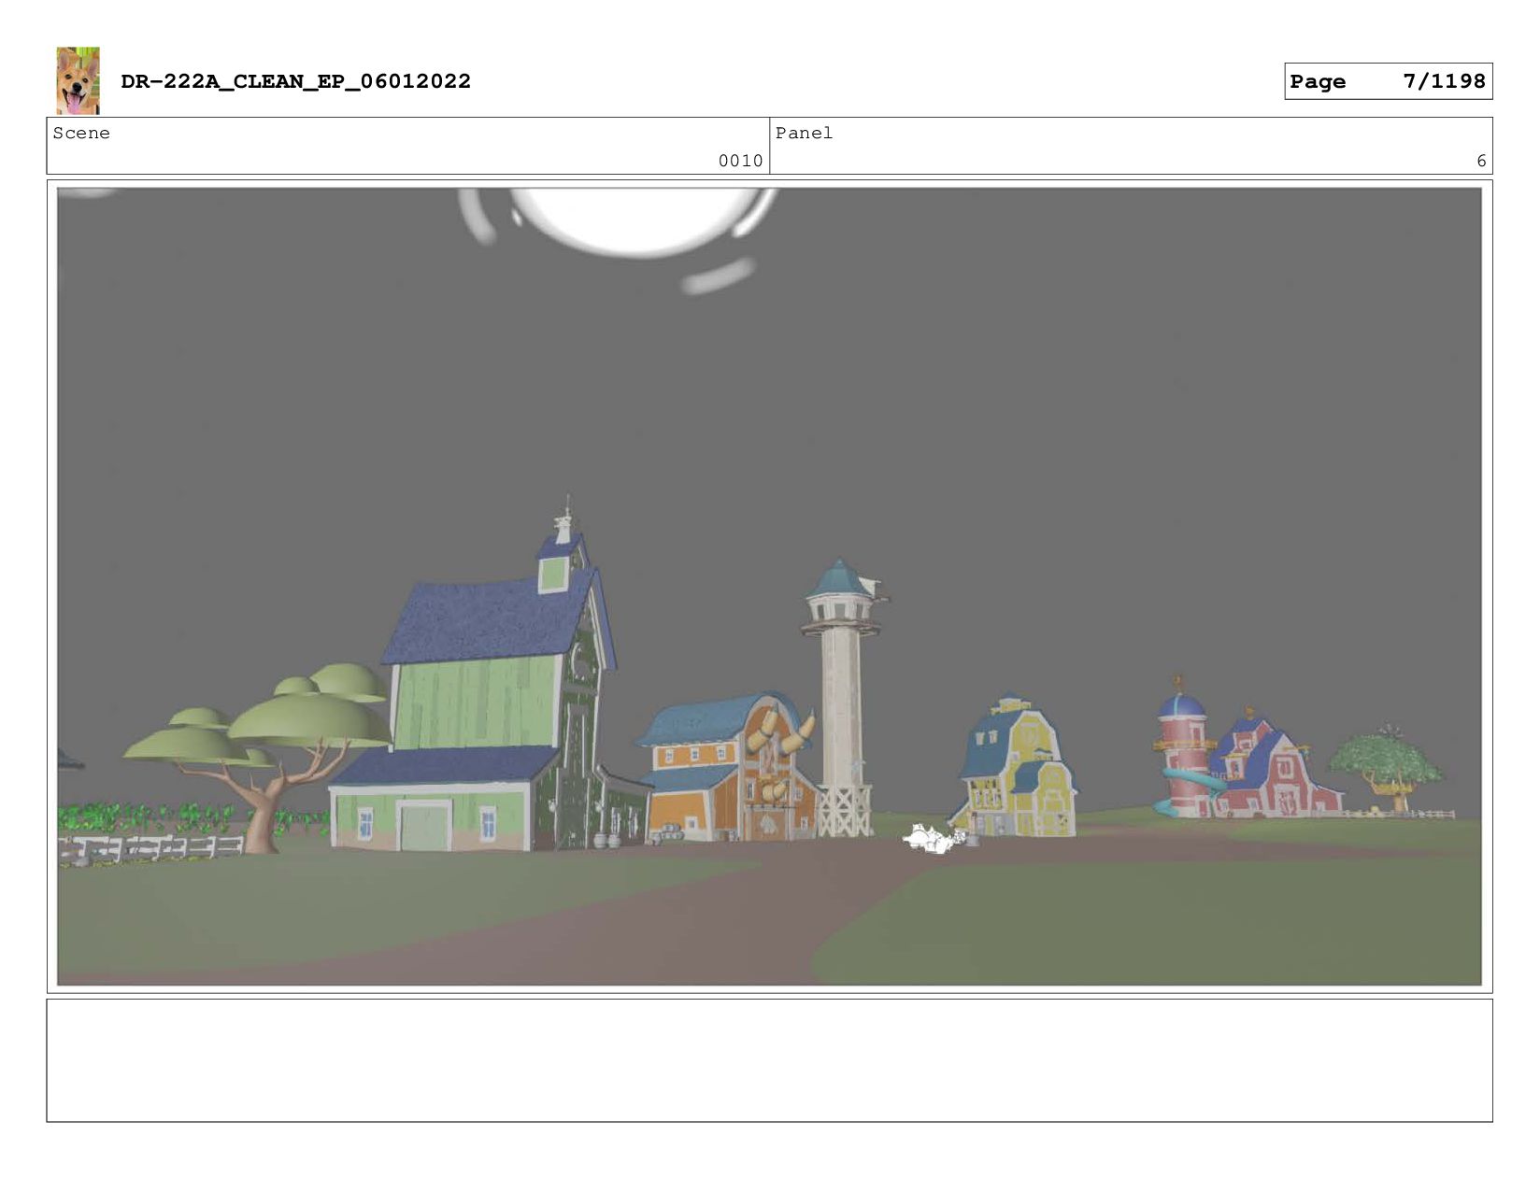Click scene number 0010

click(740, 161)
